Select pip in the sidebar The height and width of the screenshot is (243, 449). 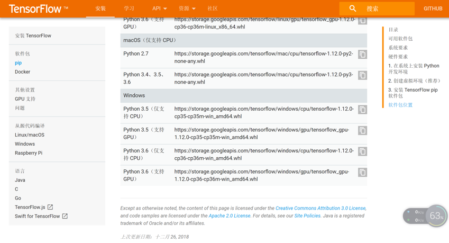(x=19, y=63)
